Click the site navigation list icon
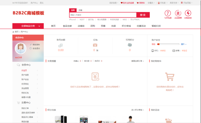 click(182, 3)
